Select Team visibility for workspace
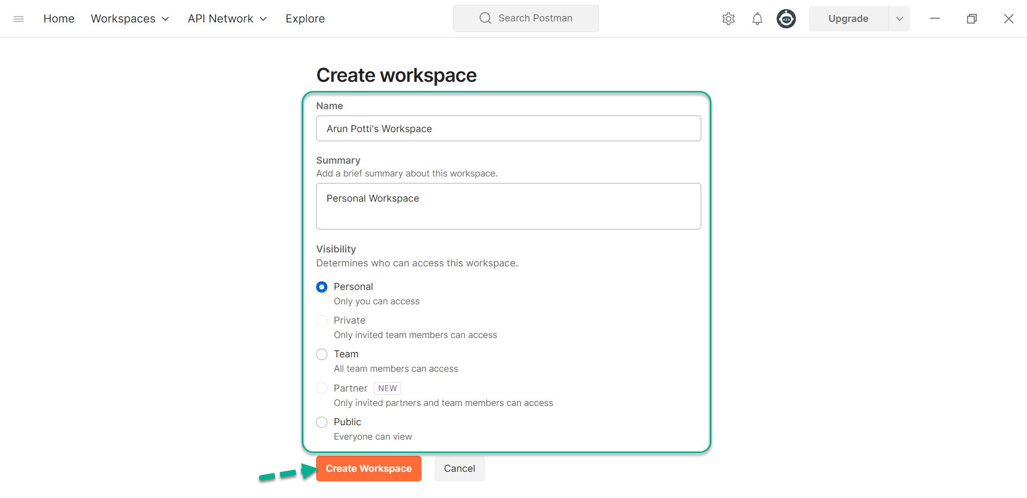 coord(321,354)
